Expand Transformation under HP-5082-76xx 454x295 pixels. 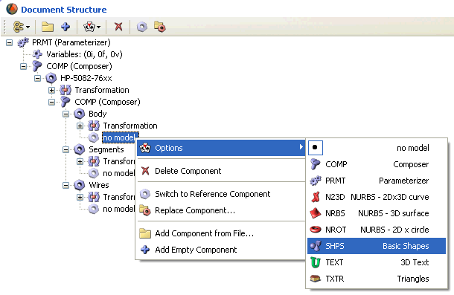tap(51, 90)
